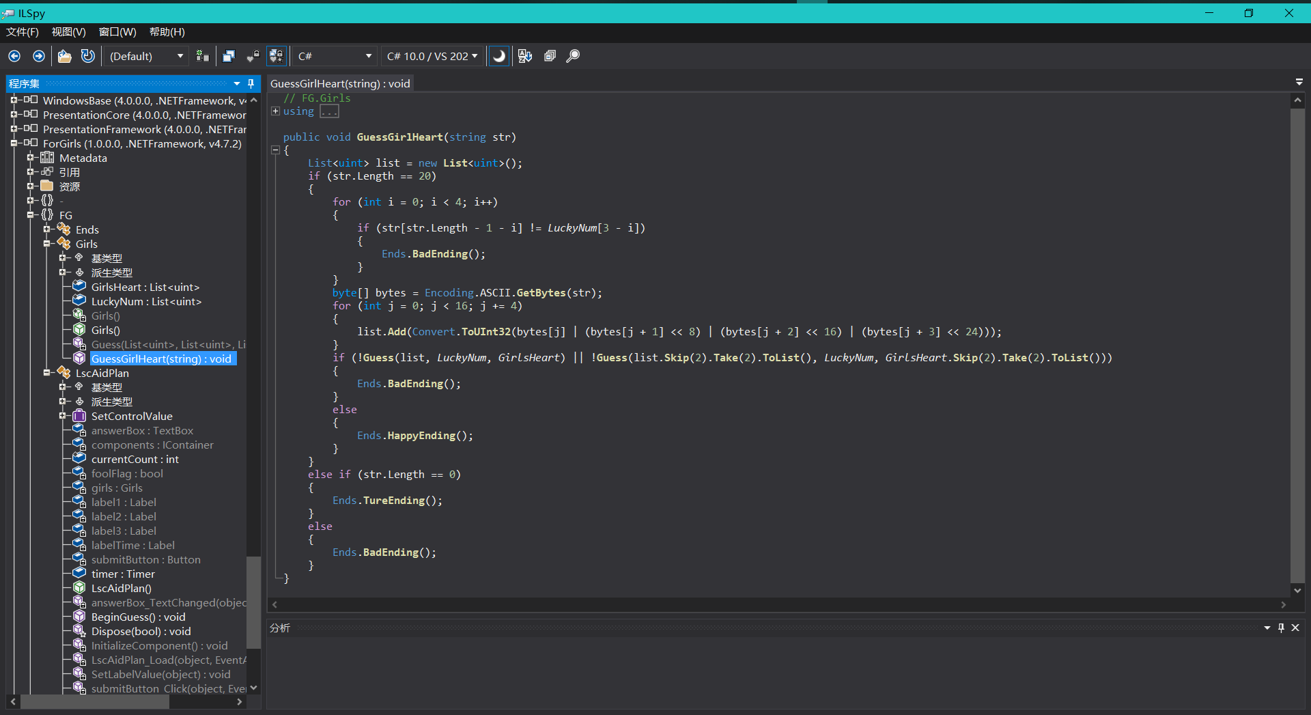Collapse the Girls class node

coord(46,244)
